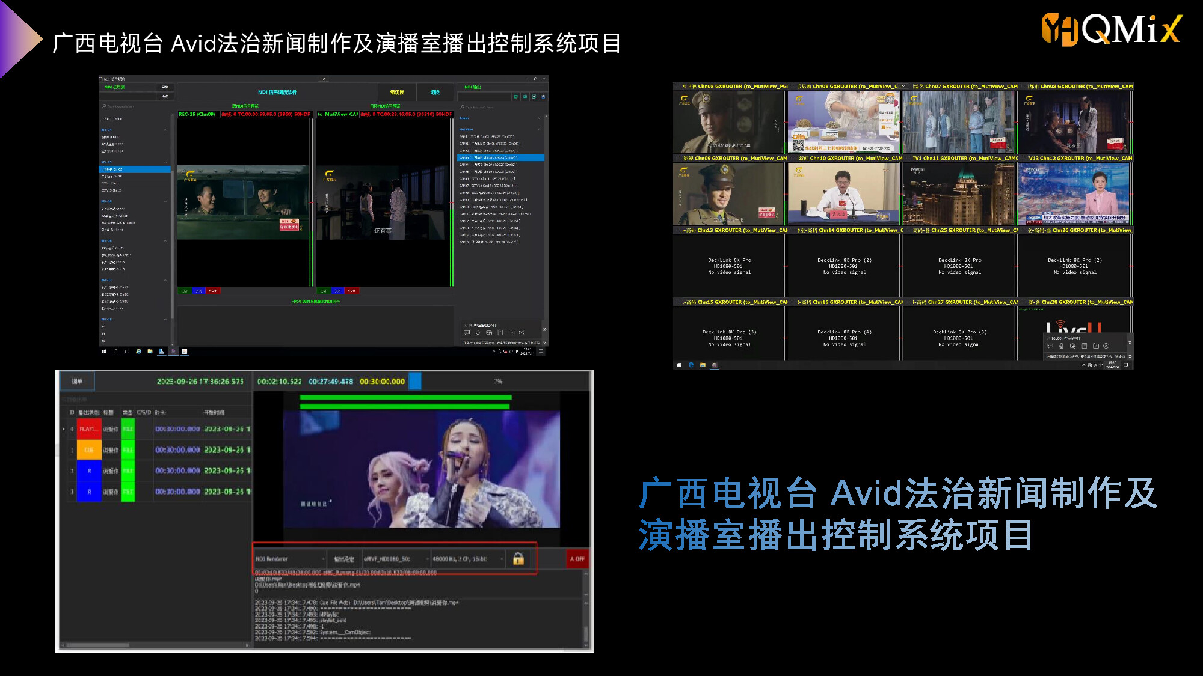Expand the Admin output group
The image size is (1203, 676).
coord(539,118)
